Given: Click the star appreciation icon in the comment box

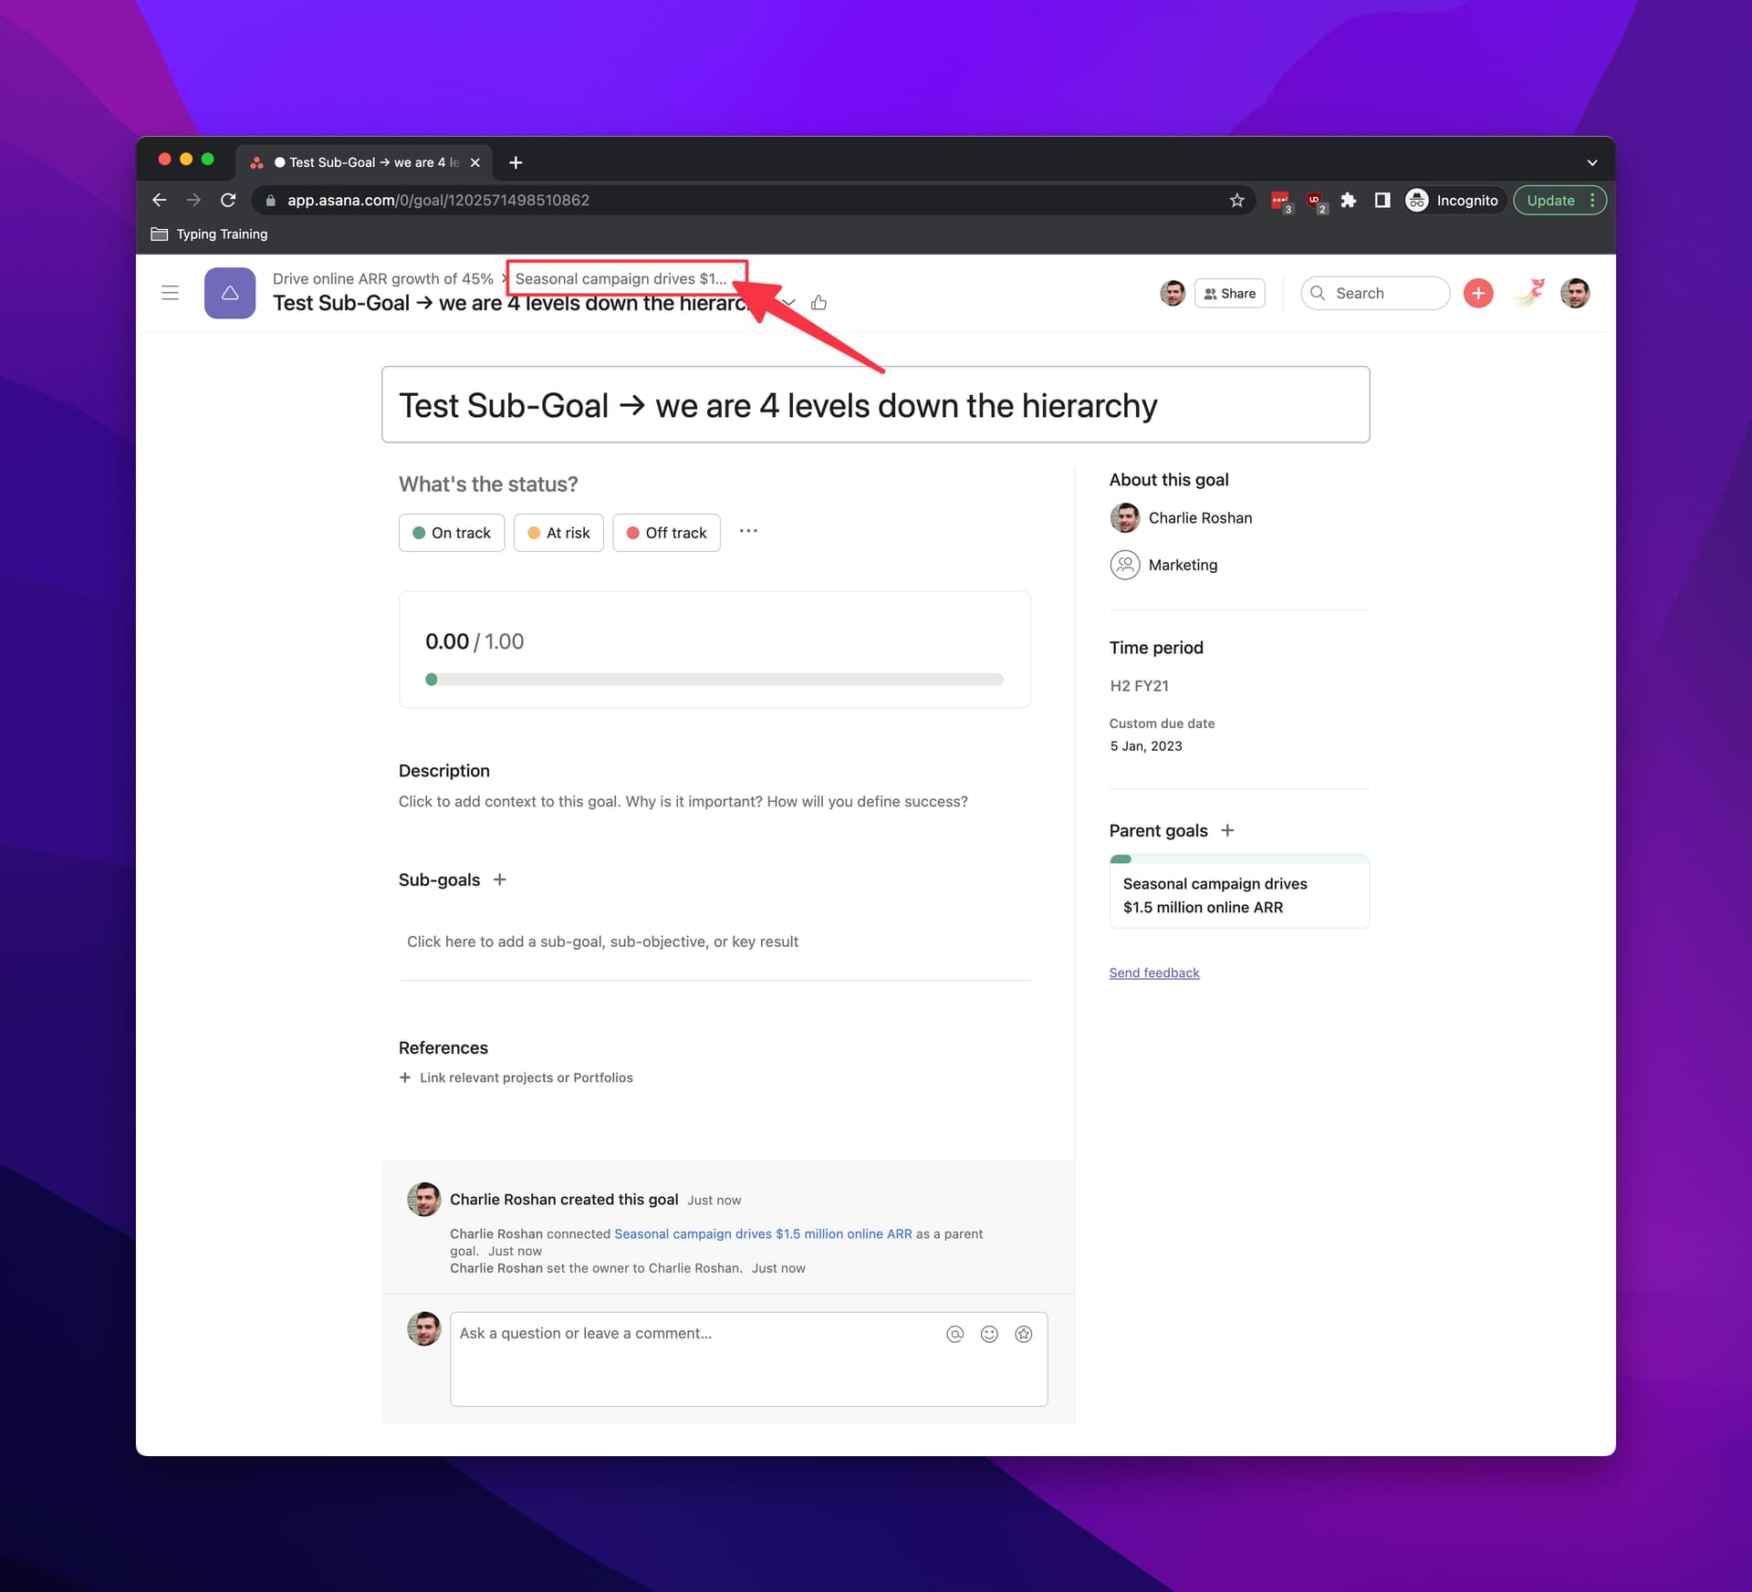Looking at the screenshot, I should click(x=1024, y=1334).
